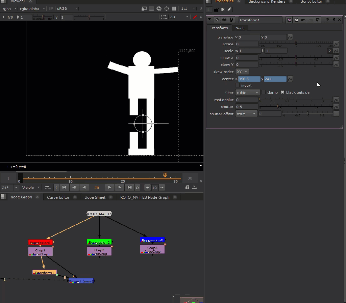Screen dimensions: 346x303
Task: Open the cubic filter dropdown
Action: [x=247, y=92]
